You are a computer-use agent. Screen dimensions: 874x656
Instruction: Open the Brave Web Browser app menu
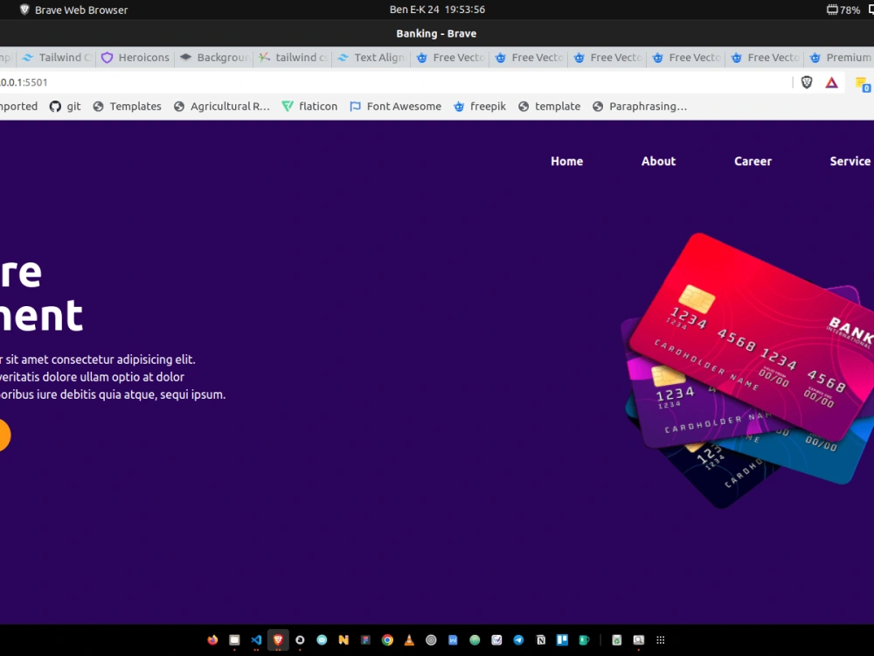click(74, 10)
